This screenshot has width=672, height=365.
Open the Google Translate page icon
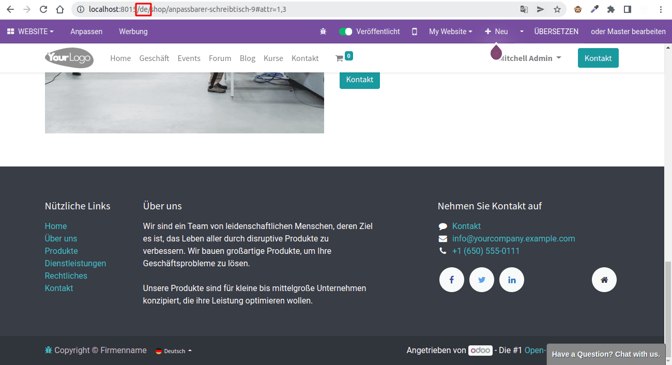pyautogui.click(x=524, y=9)
